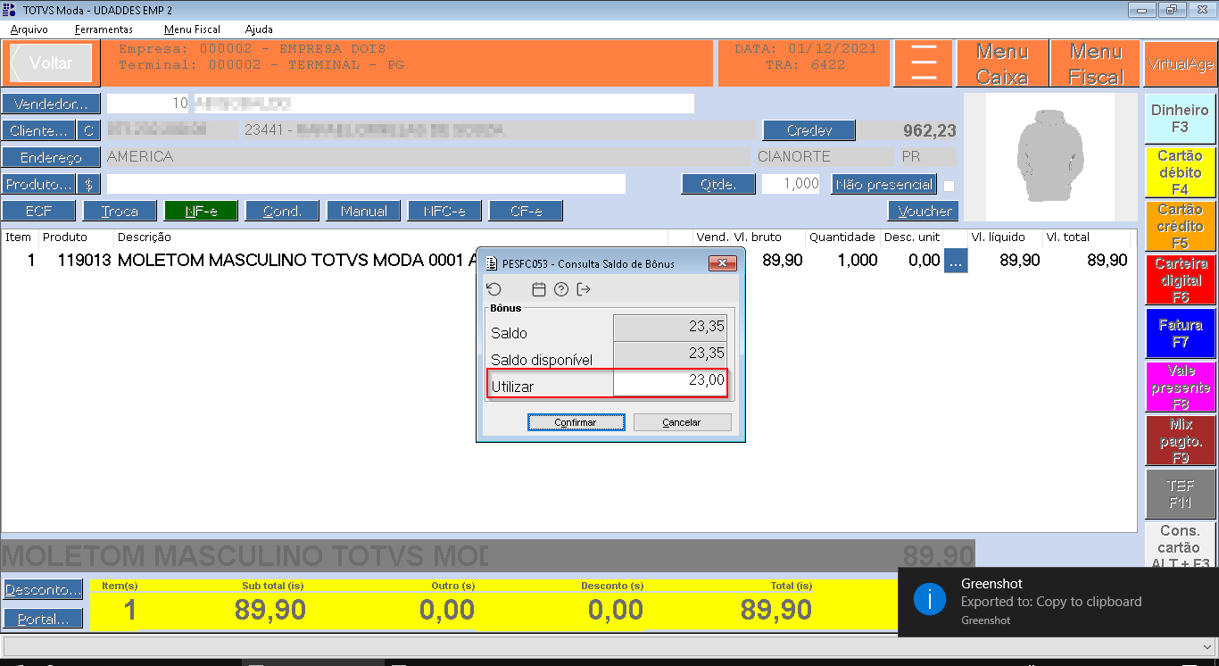Viewport: 1219px width, 666px height.
Task: Click the VirtualAge button
Action: point(1181,64)
